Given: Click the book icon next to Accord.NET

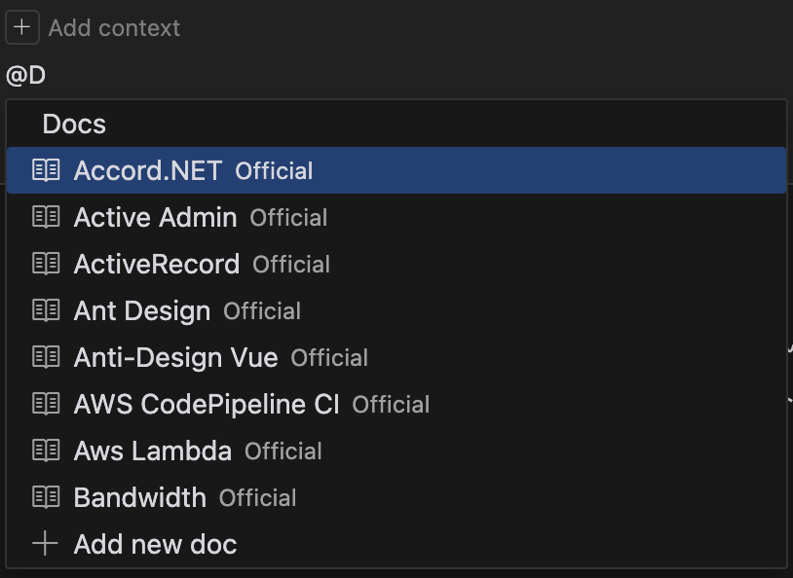Looking at the screenshot, I should click(46, 170).
